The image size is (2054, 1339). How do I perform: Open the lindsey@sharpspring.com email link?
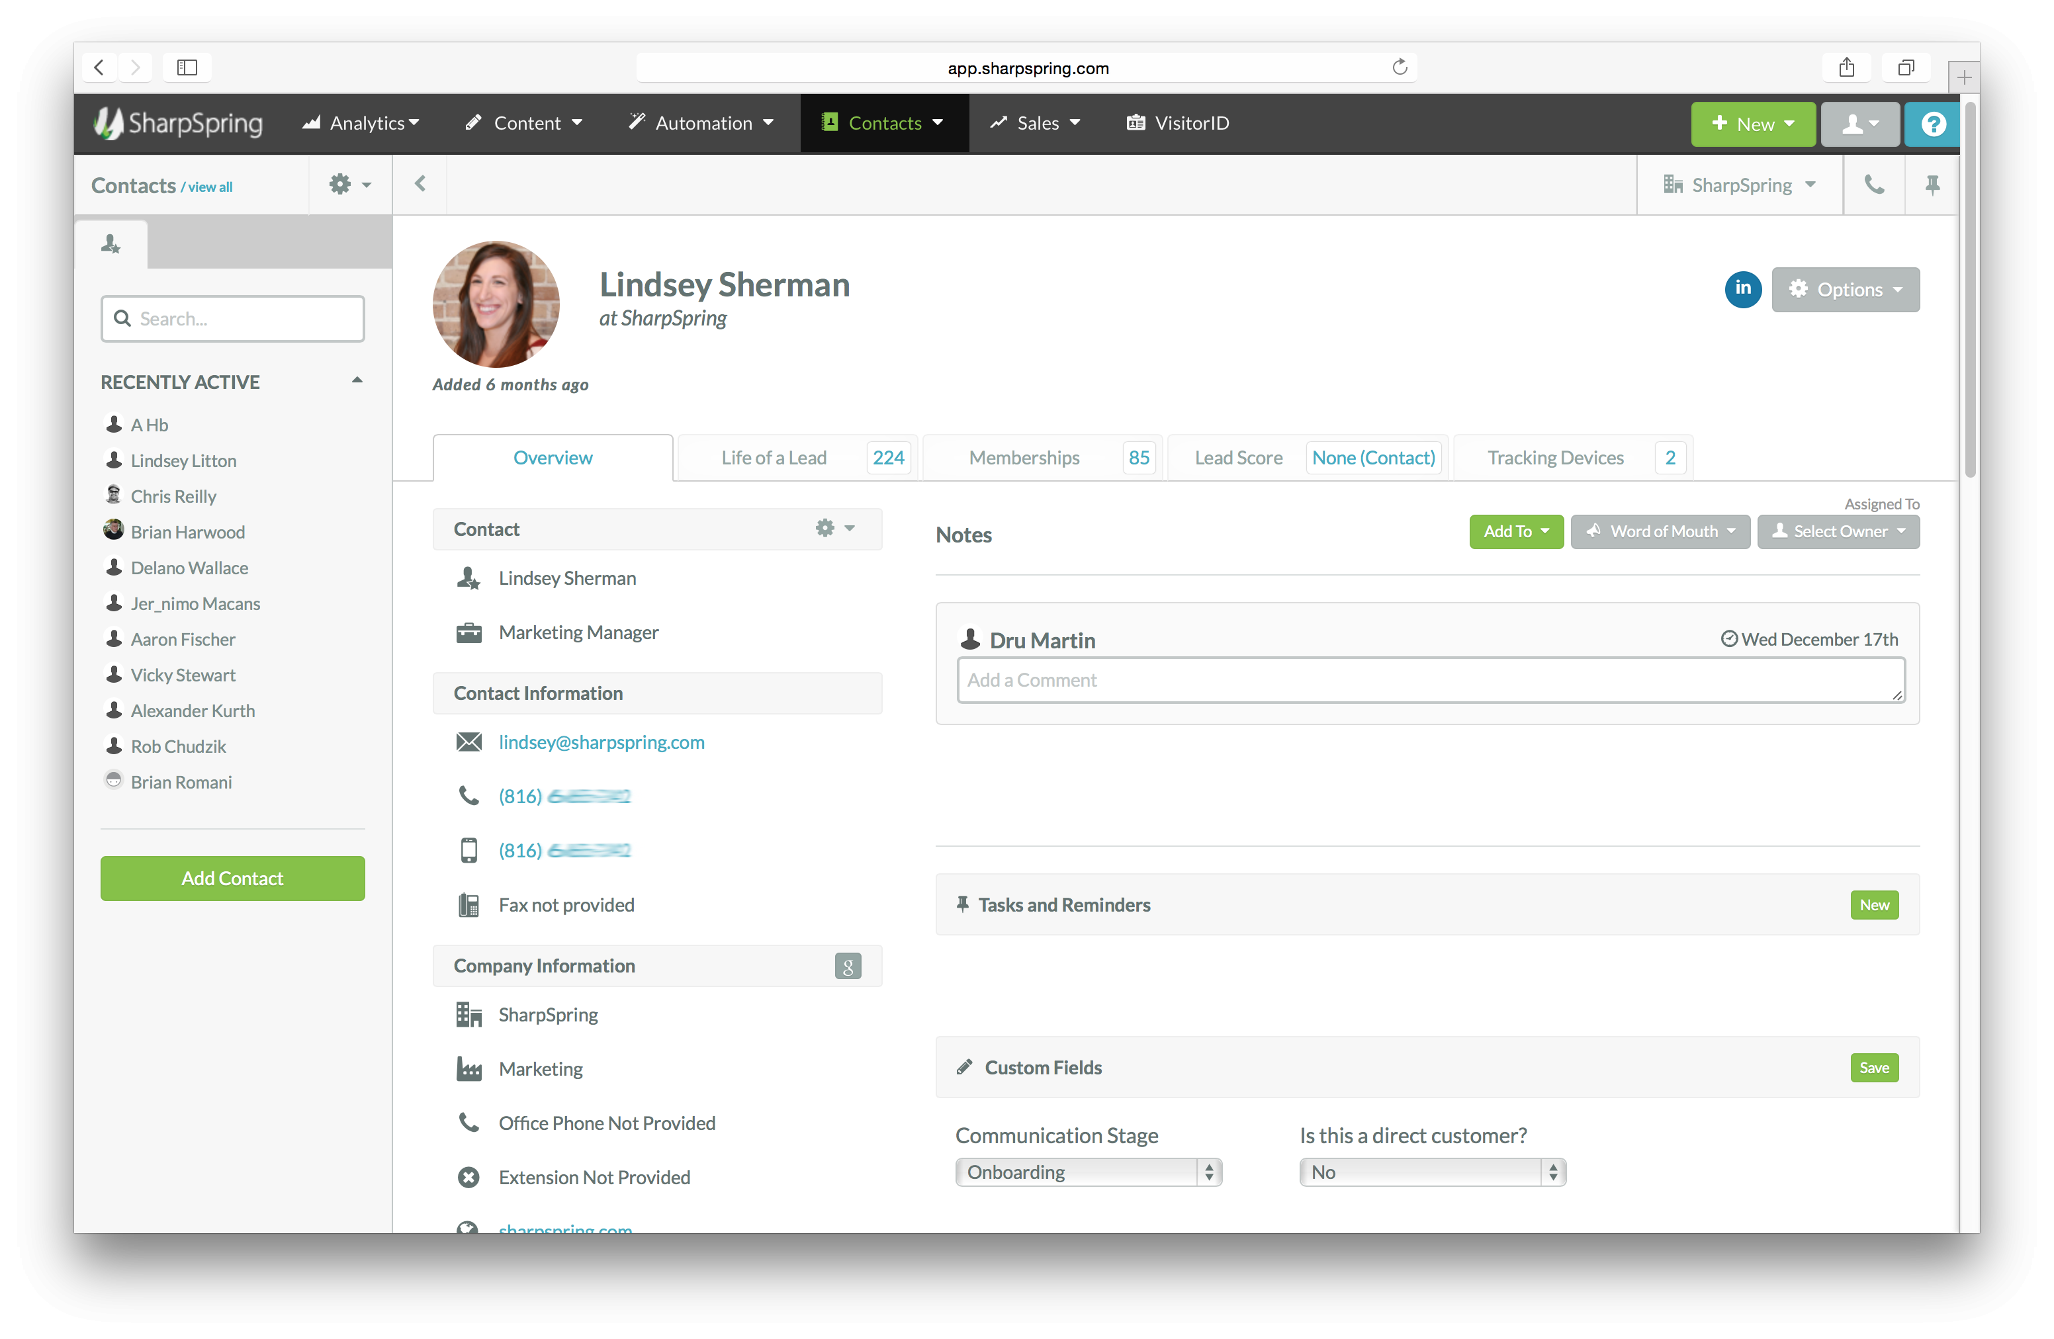(601, 742)
